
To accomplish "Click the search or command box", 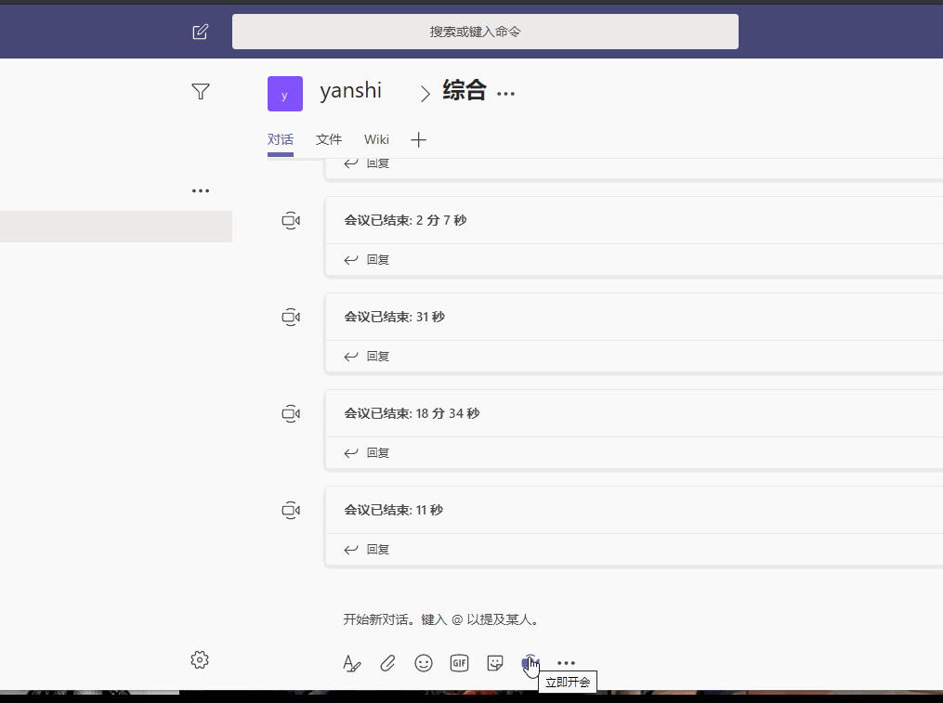I will 485,32.
